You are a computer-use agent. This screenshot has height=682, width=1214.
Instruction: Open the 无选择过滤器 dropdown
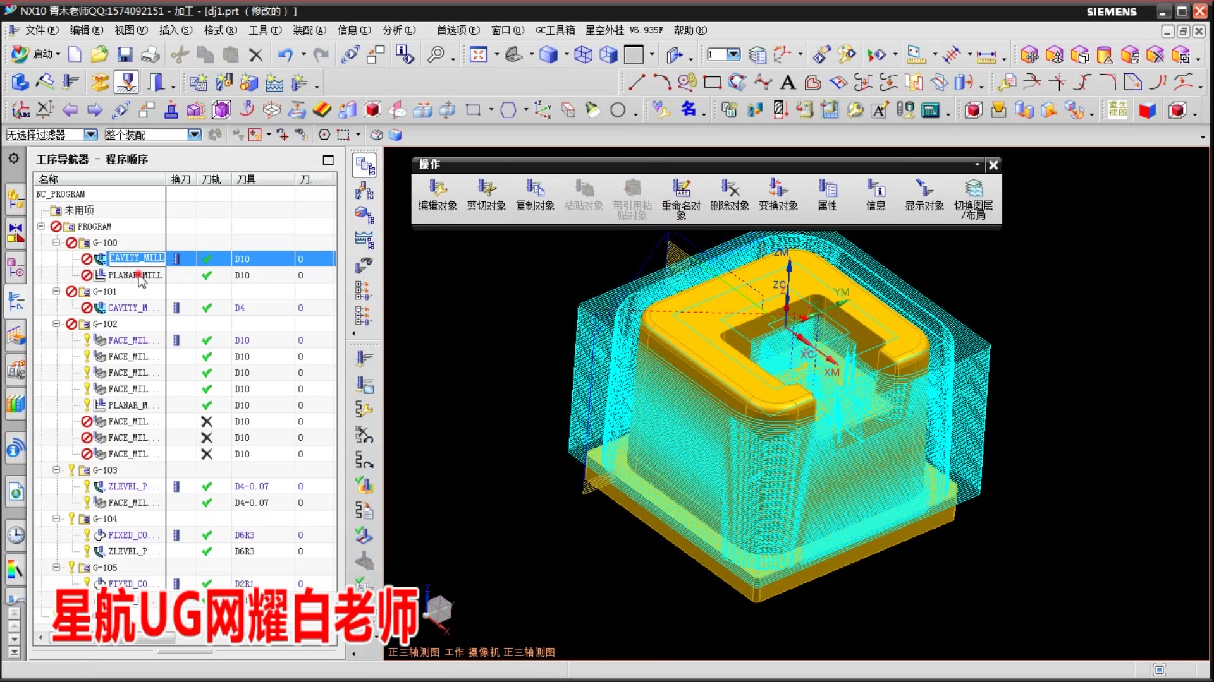click(90, 135)
